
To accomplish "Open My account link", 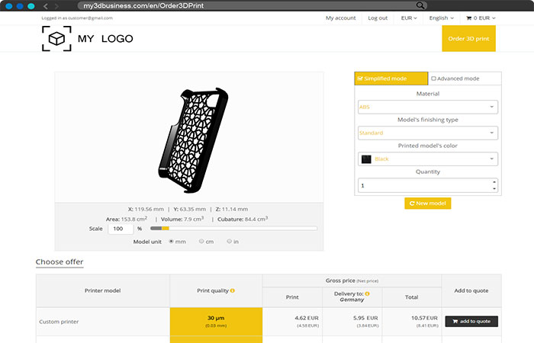I will [340, 18].
